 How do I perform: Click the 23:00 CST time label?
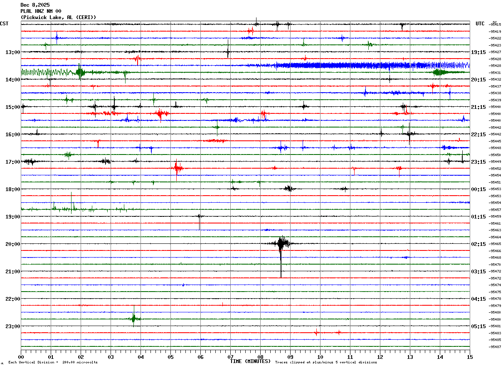pos(13,326)
